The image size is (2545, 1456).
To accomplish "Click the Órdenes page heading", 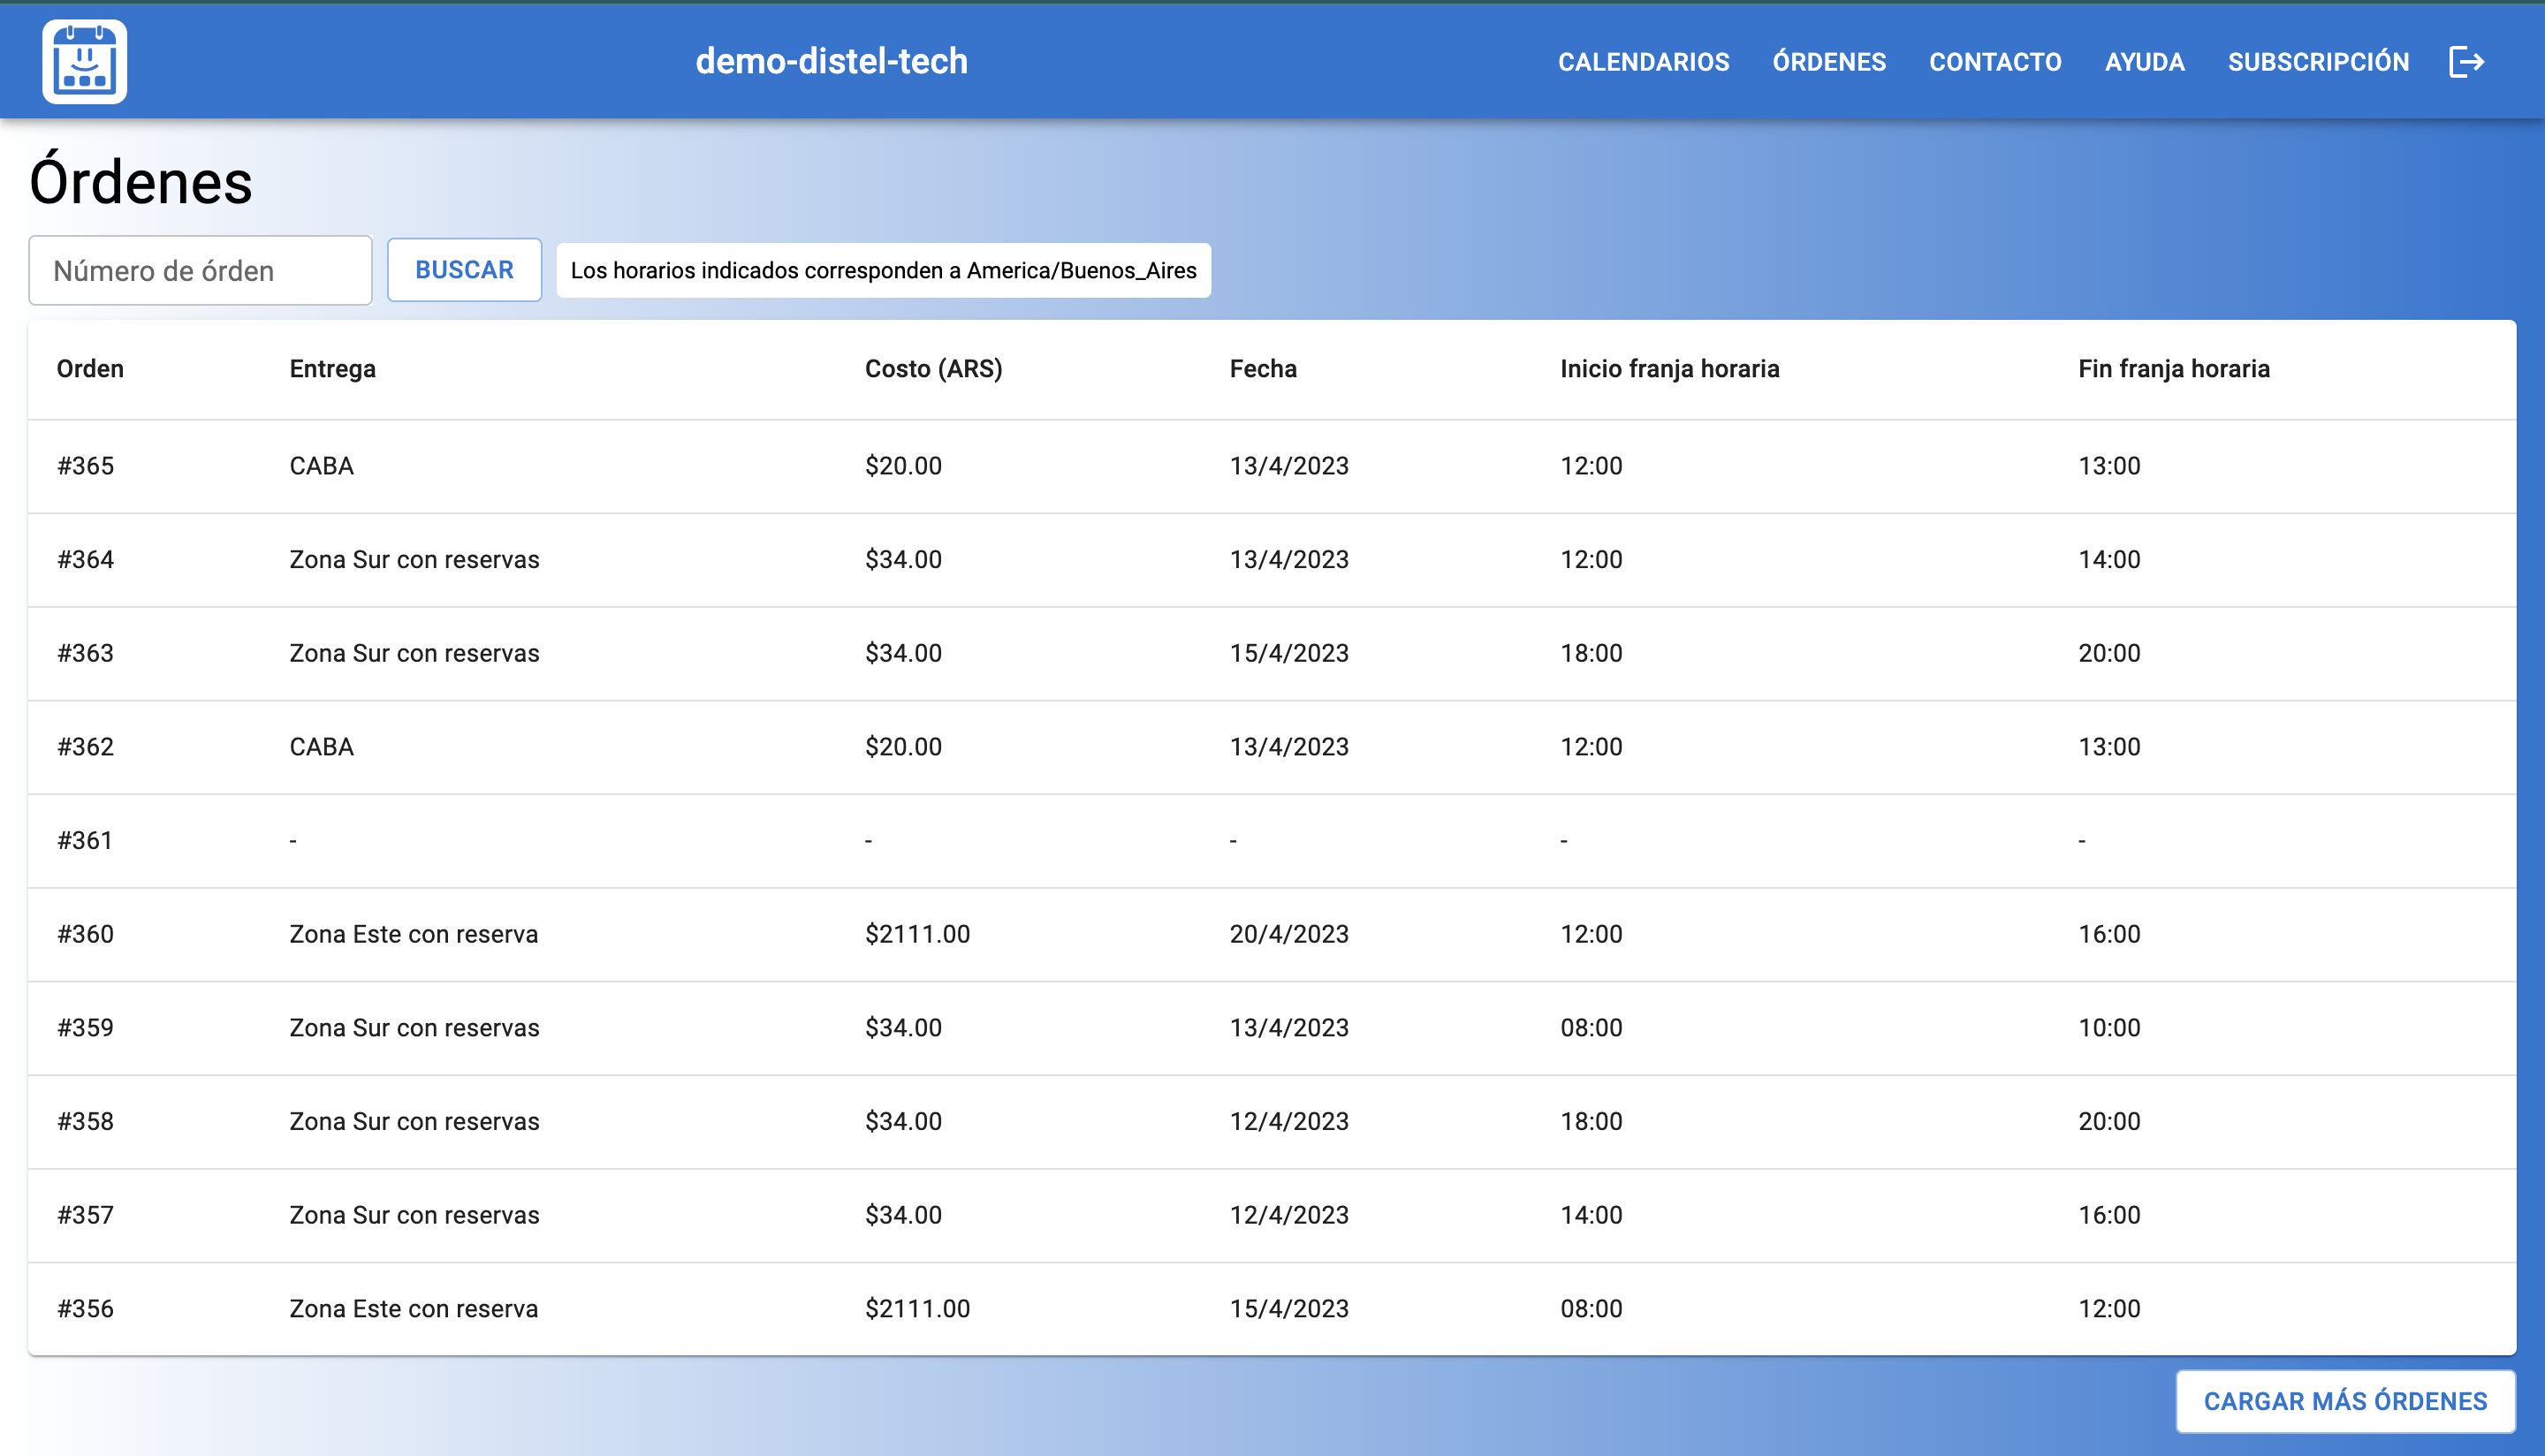I will tap(141, 180).
